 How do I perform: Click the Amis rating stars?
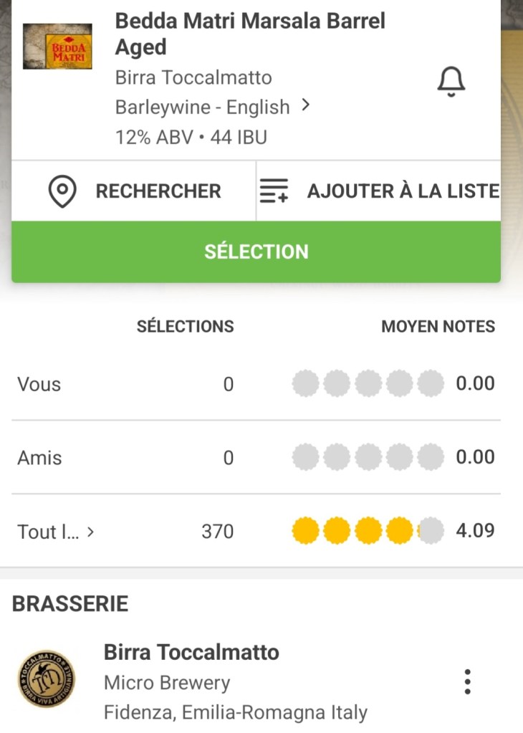(x=368, y=458)
